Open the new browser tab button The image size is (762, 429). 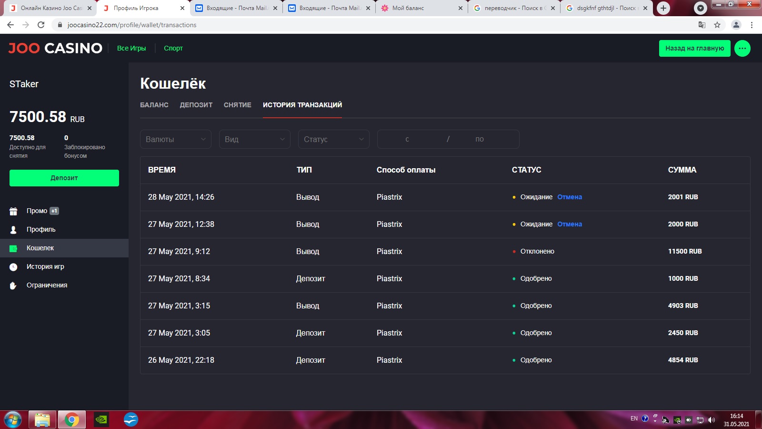pos(663,8)
